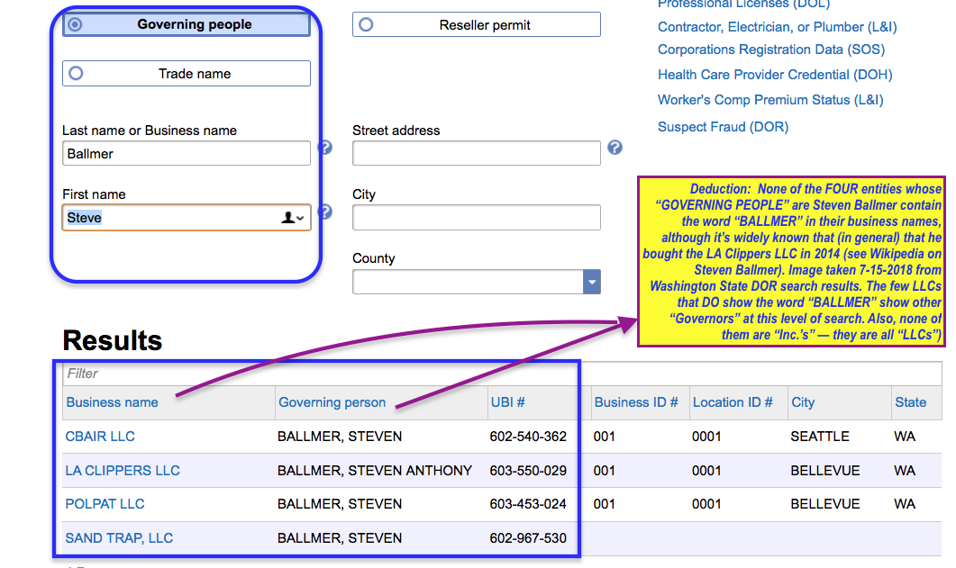Open the LA CLIPPERS LLC business link
Viewport: 956px width, 568px height.
[x=123, y=471]
